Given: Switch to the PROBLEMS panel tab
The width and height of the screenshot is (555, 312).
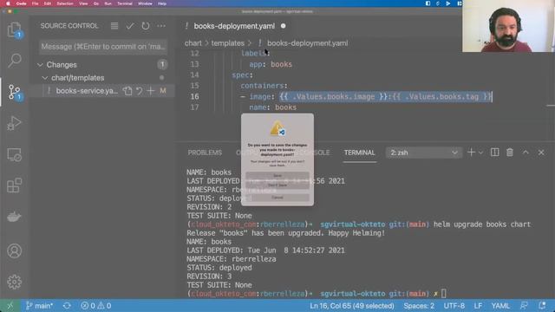Looking at the screenshot, I should click(x=205, y=153).
